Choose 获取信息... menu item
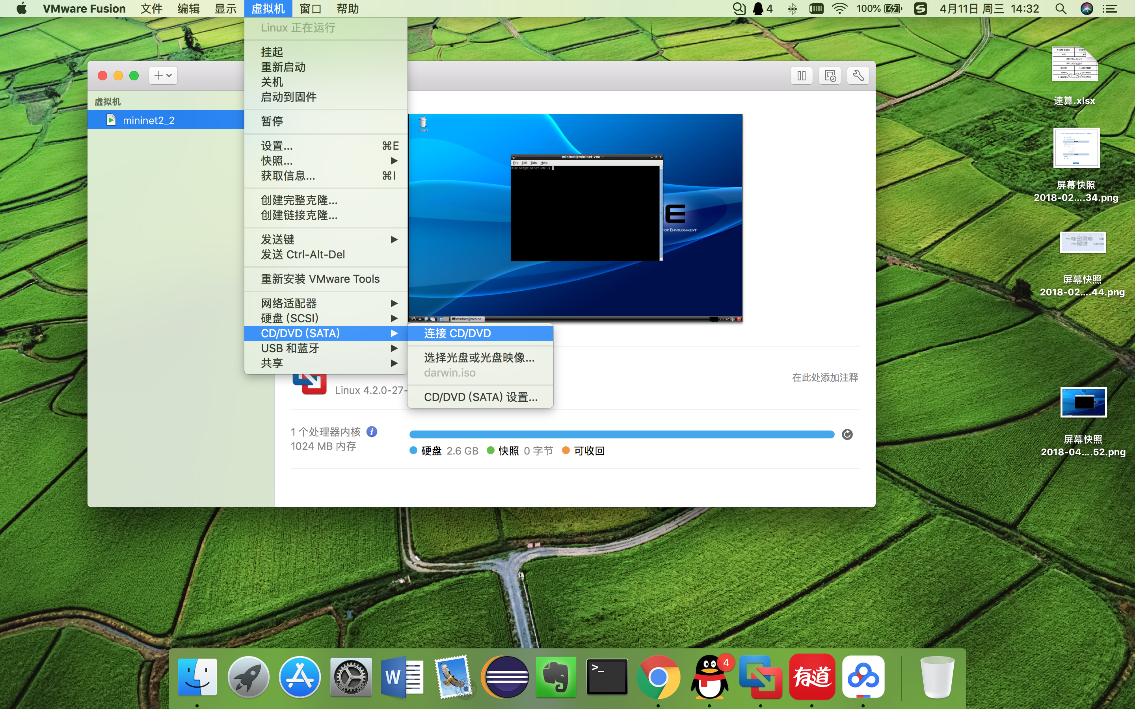 (x=326, y=176)
